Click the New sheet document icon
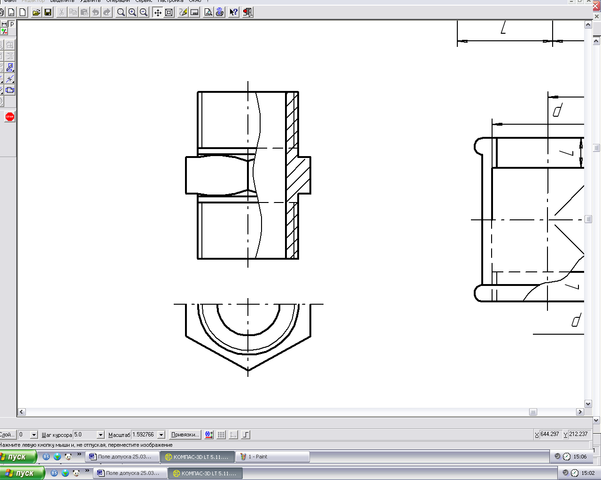Viewport: 601px width, 480px height. tap(12, 12)
